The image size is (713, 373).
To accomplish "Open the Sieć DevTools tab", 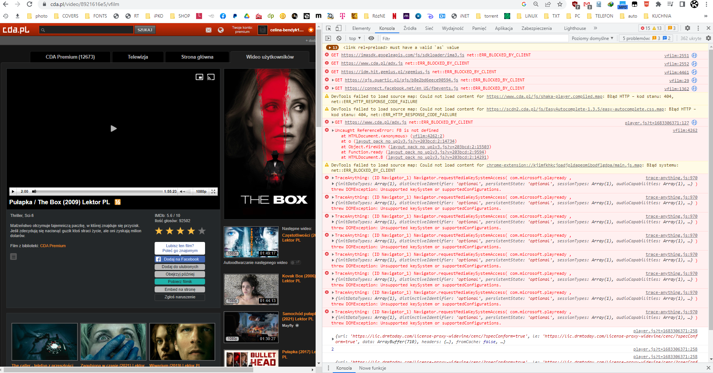I will click(x=429, y=28).
